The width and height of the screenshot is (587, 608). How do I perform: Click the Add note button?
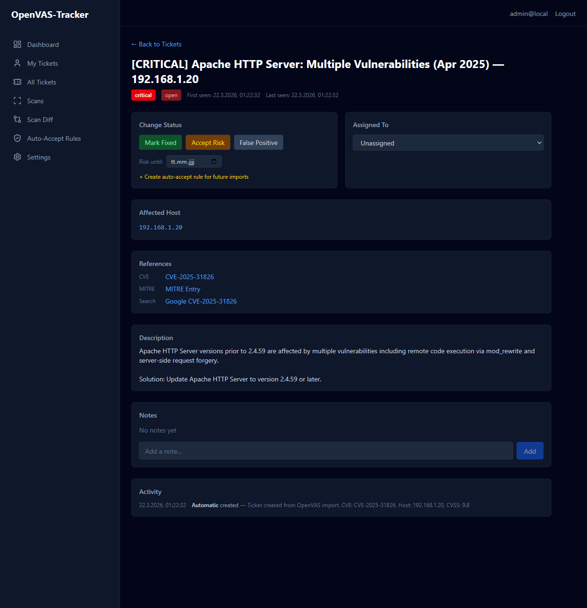pyautogui.click(x=530, y=451)
